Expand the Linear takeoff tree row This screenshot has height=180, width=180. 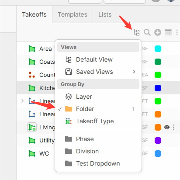(22, 101)
